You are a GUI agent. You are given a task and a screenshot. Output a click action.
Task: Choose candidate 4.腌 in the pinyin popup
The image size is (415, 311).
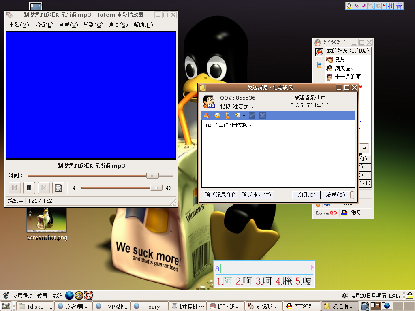tap(283, 281)
